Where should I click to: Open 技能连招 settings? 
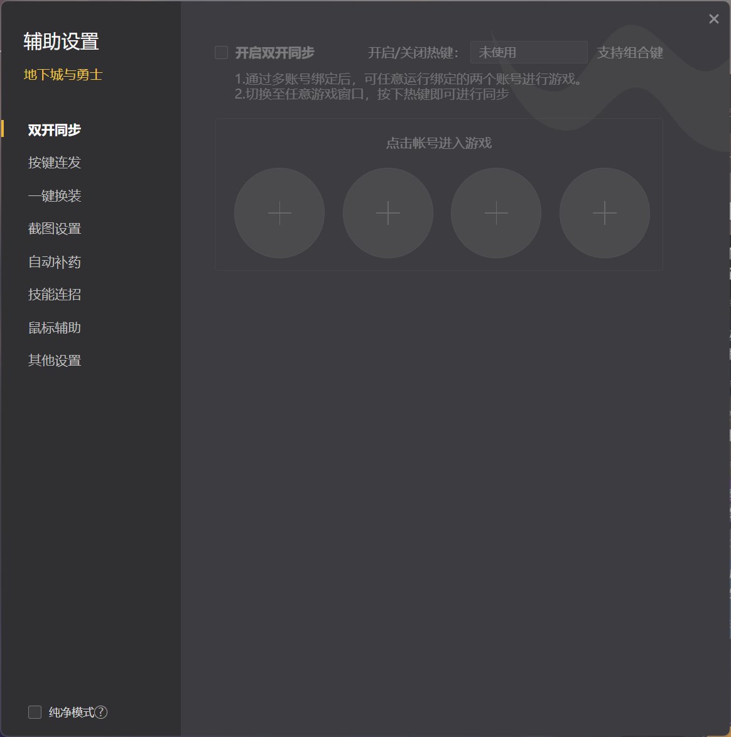click(55, 295)
